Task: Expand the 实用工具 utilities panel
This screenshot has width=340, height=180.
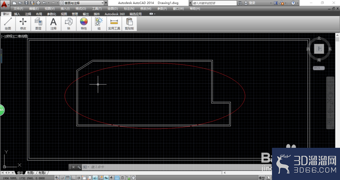Action: point(114,24)
